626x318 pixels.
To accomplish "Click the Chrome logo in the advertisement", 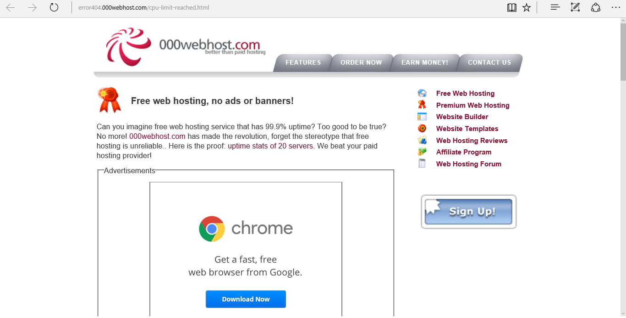I will (x=212, y=229).
